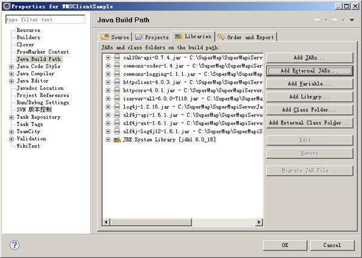This screenshot has height=258, width=362.
Task: Switch to the Source tab
Action: (115, 37)
